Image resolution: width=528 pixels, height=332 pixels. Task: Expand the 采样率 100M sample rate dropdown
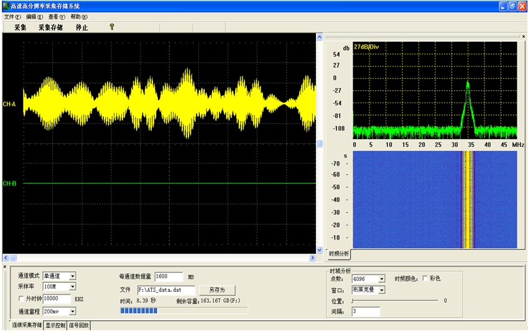[72, 287]
